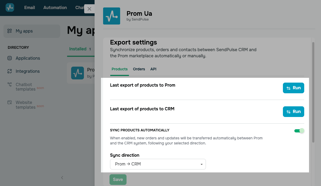Click the Applications grid icon
The image size is (321, 186).
10,58
